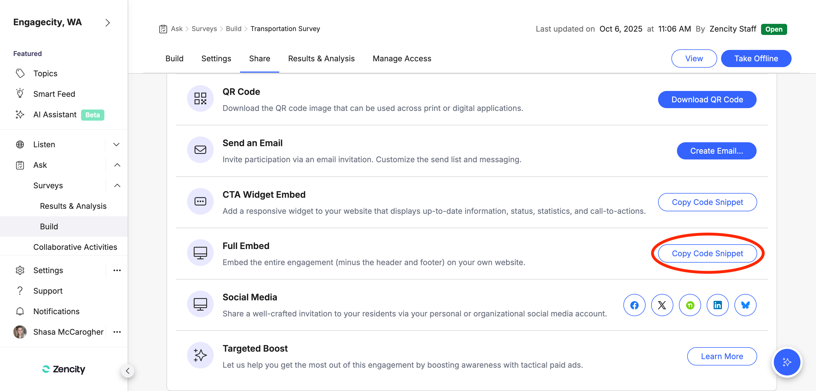Open Notifications bell in sidebar
Image resolution: width=816 pixels, height=391 pixels.
[x=20, y=311]
